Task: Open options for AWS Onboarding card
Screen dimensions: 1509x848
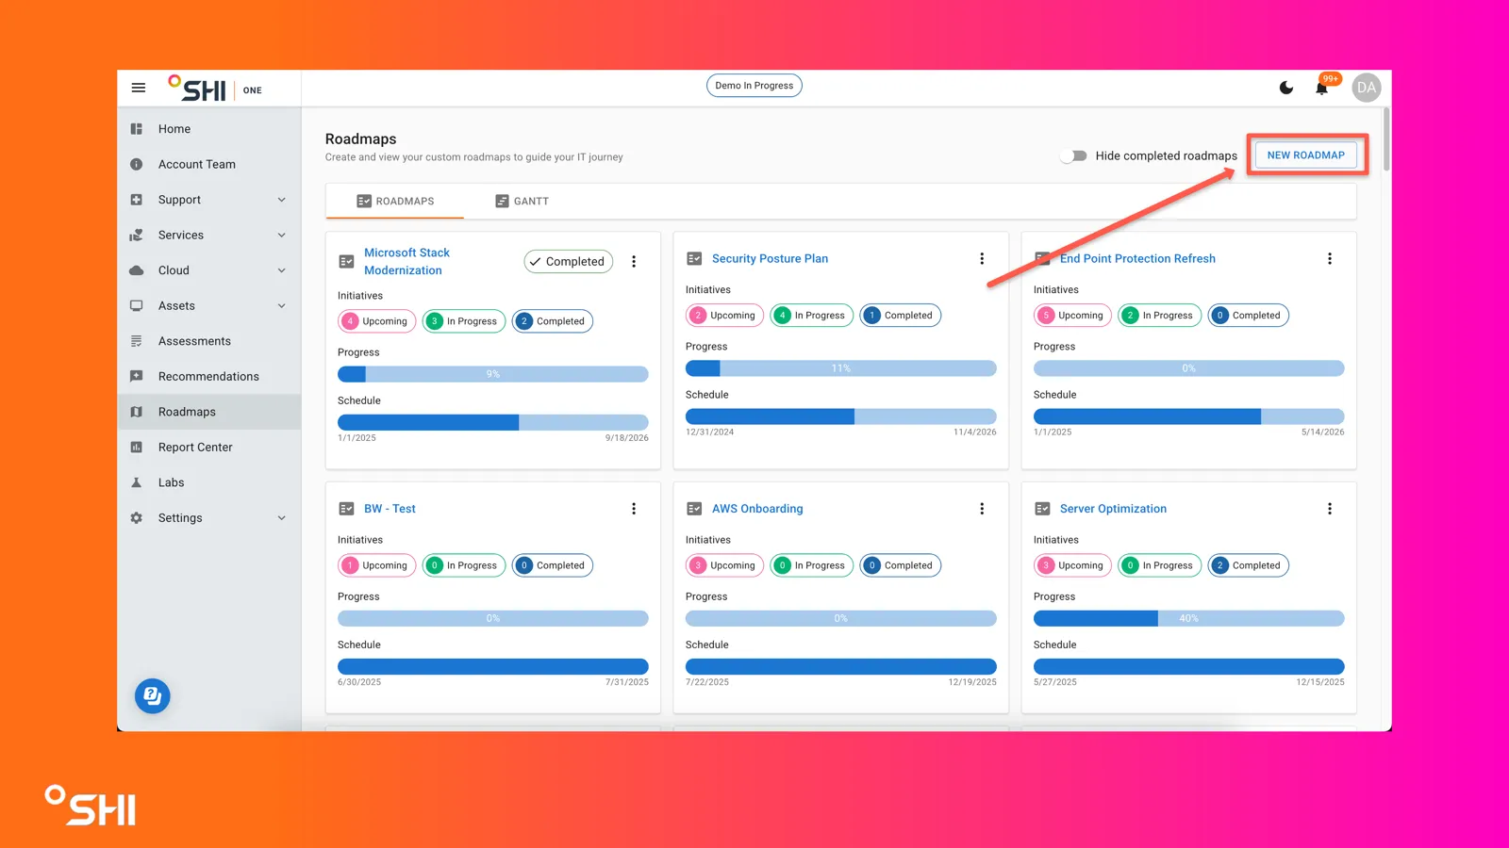Action: (982, 509)
